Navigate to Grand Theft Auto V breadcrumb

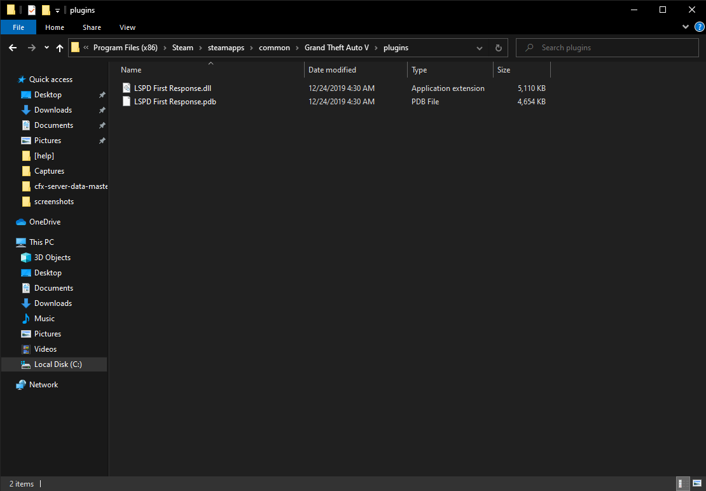[337, 48]
